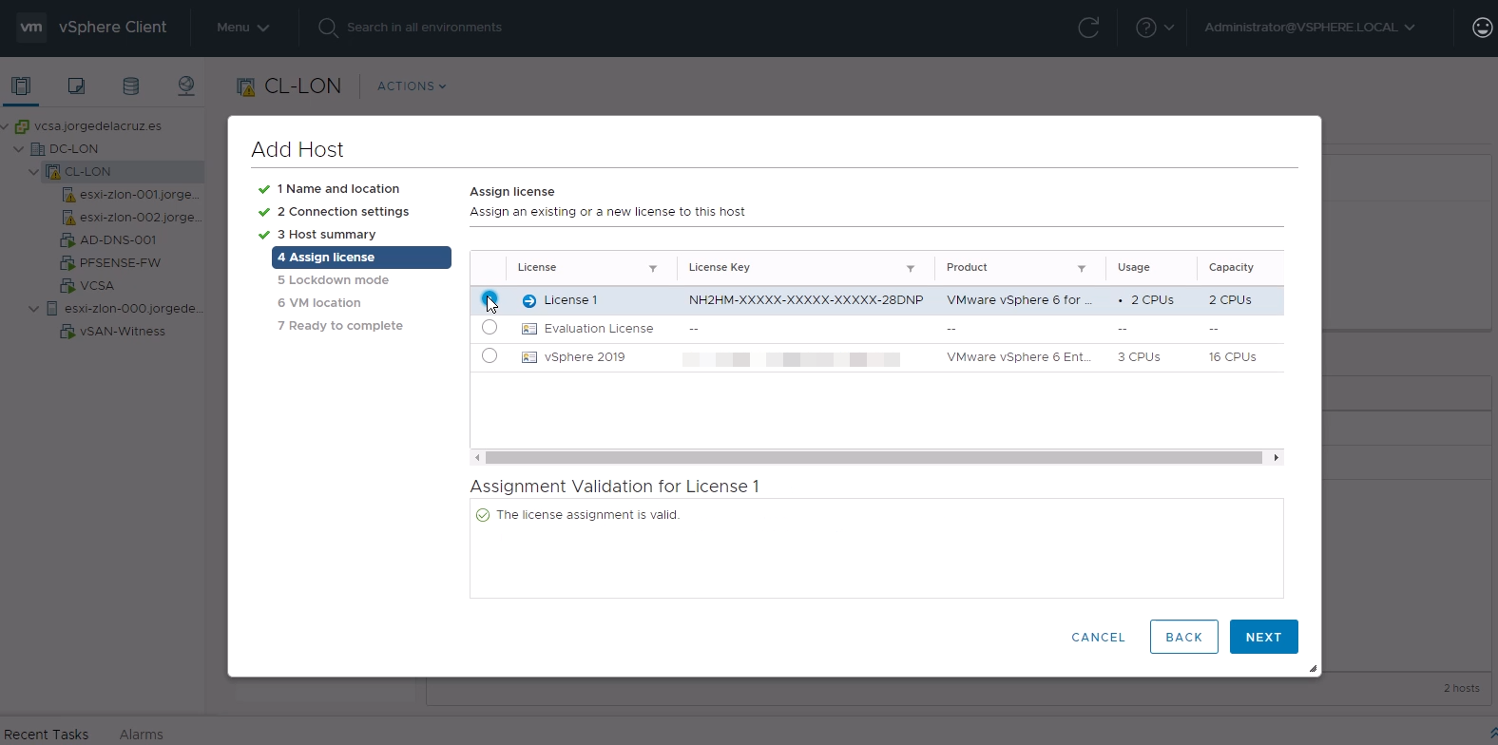Click the dialog resize handle corner

coord(1313,669)
